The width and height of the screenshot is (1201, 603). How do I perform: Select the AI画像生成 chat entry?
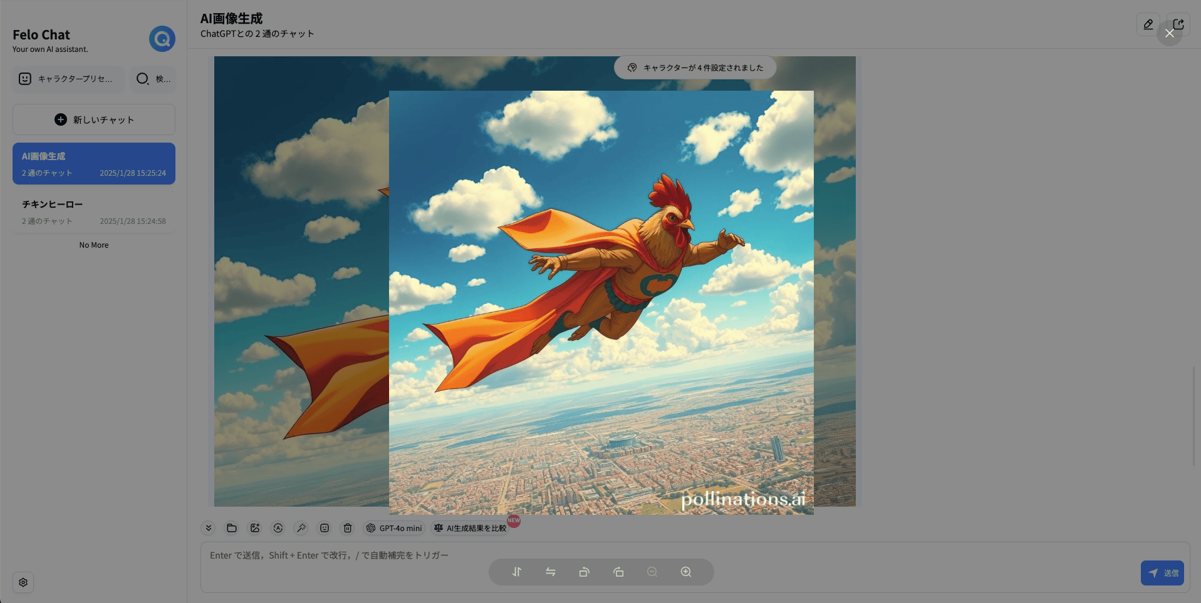[x=94, y=164]
